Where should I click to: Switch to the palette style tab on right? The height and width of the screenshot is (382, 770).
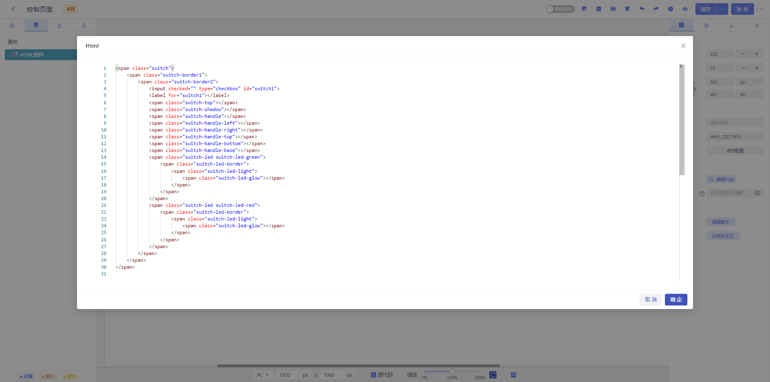pos(706,25)
